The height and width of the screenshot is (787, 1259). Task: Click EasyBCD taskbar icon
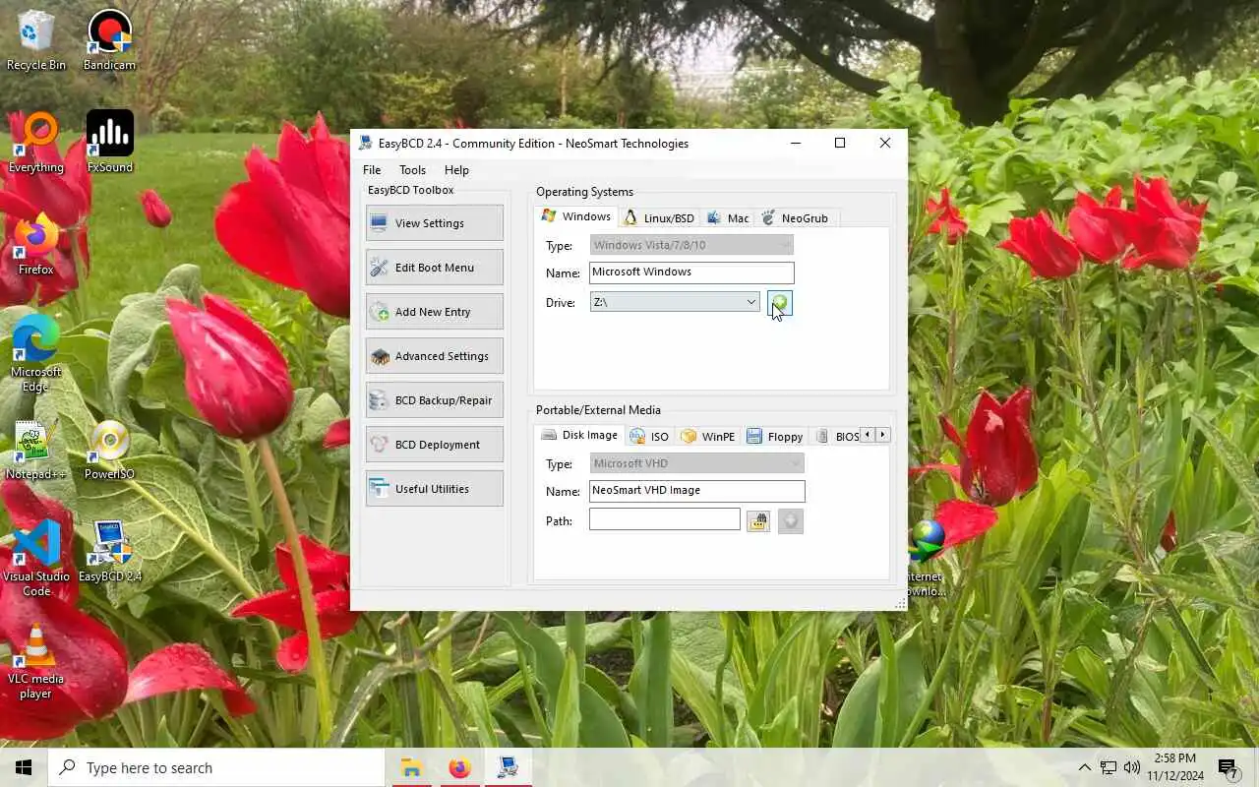[x=508, y=767]
